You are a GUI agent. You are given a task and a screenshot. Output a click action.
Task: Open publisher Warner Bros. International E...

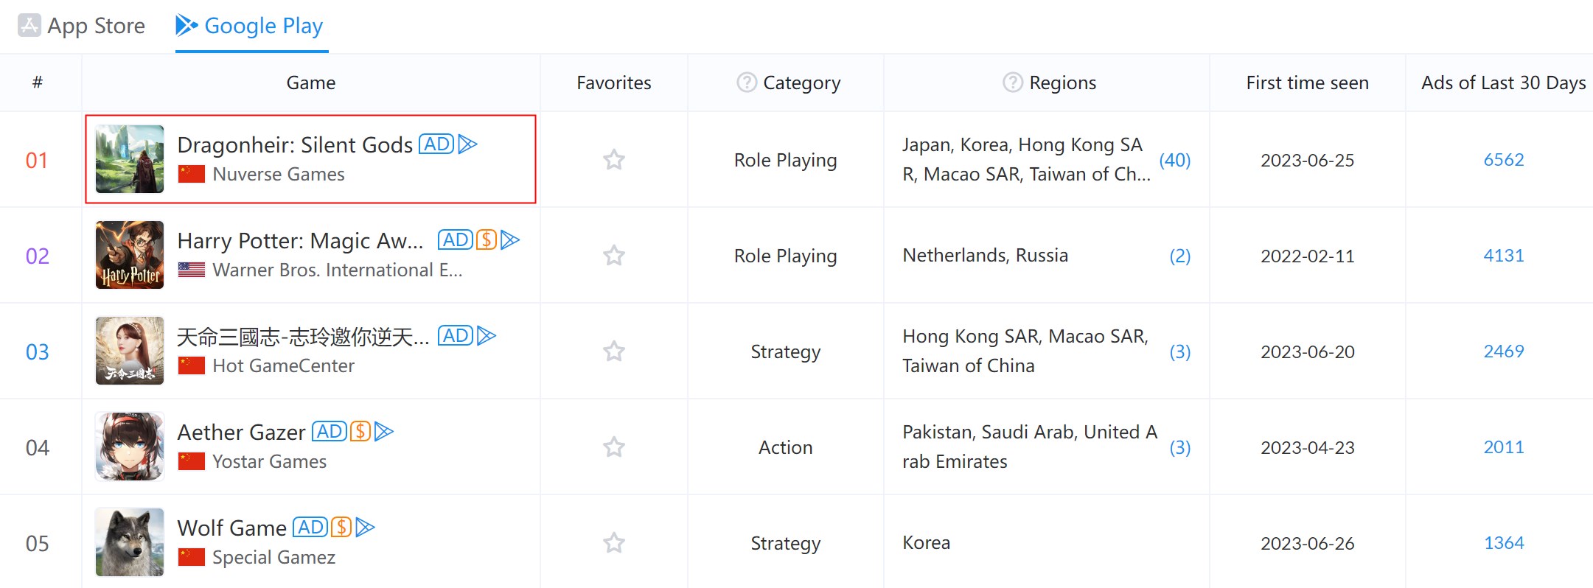(x=338, y=270)
